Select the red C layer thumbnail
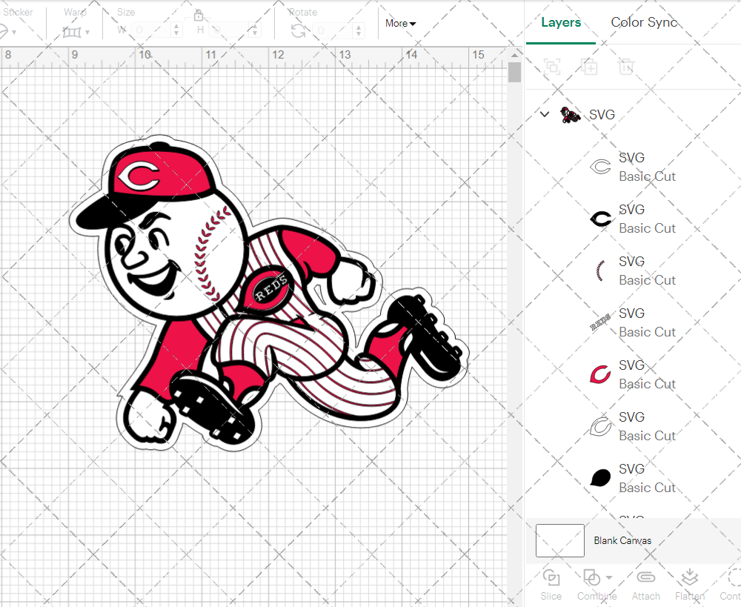741x607 pixels. point(600,374)
